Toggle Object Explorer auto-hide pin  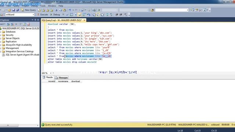35,20
